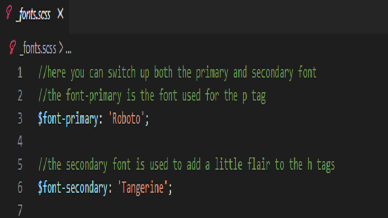The height and width of the screenshot is (218, 388).
Task: Click the comment mentioning the p tag
Action: pos(152,96)
